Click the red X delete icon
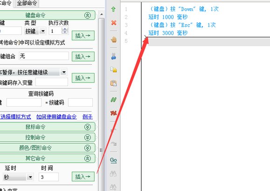This screenshot has width=270, height=191. tap(114, 22)
